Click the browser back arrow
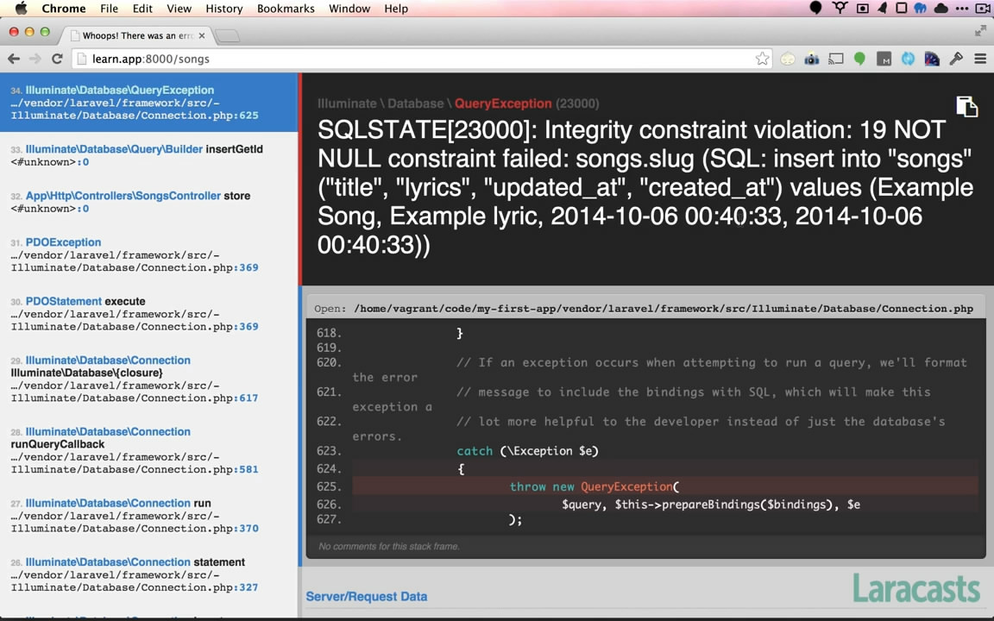The width and height of the screenshot is (994, 621). 14,59
